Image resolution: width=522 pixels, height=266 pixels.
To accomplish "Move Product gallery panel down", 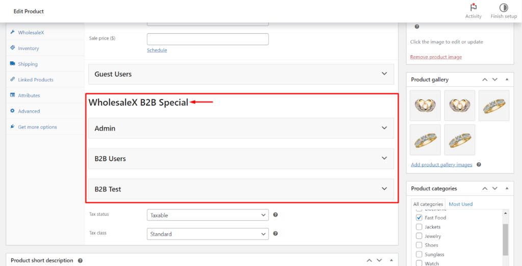I will 494,80.
